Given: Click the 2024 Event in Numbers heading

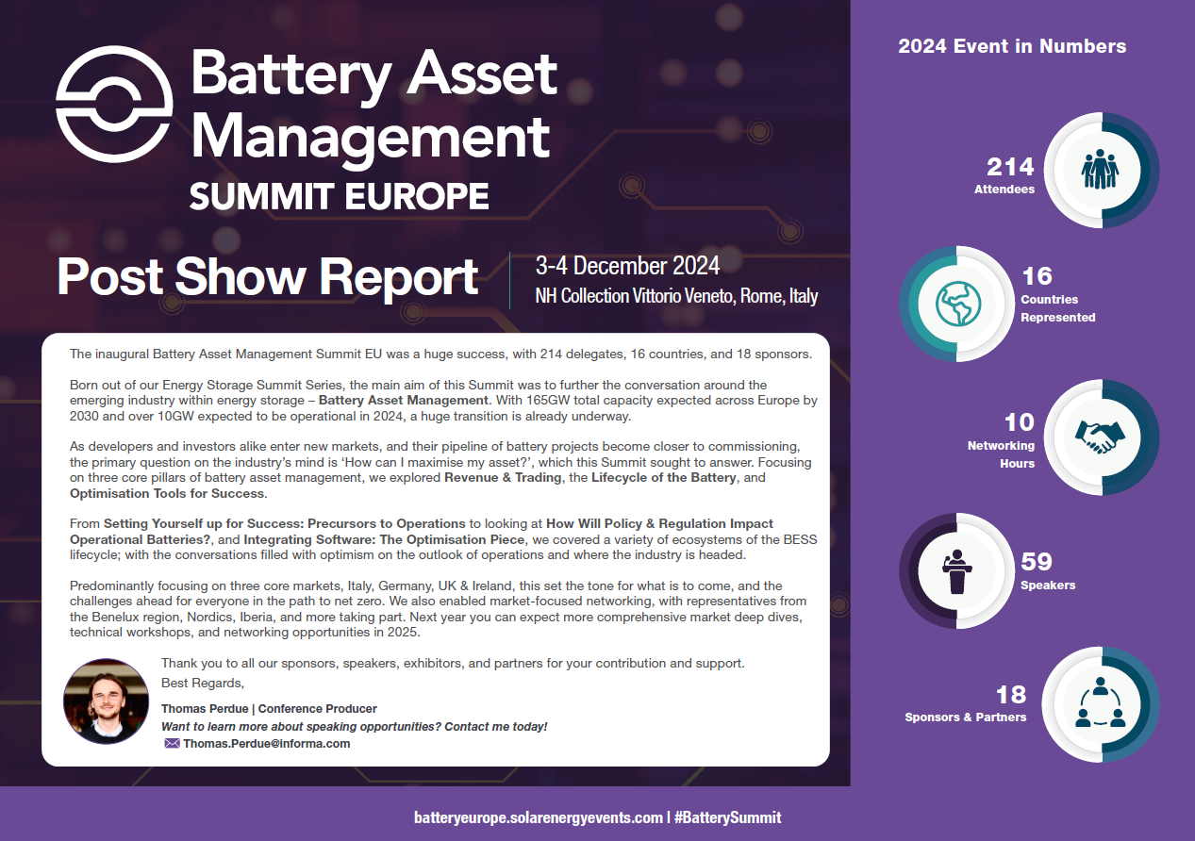Looking at the screenshot, I should (1012, 46).
